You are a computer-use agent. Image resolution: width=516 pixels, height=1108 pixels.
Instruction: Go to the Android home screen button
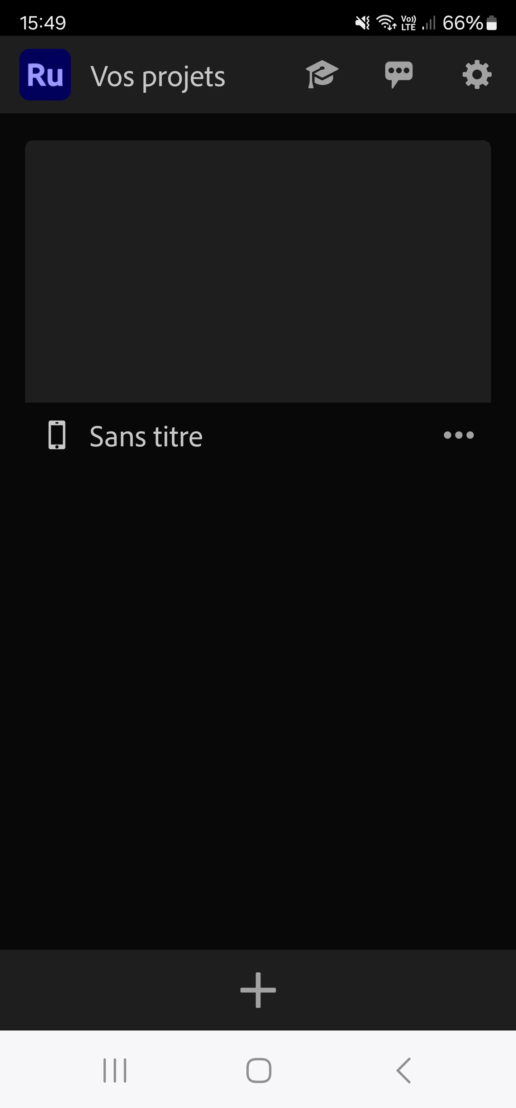click(259, 1070)
